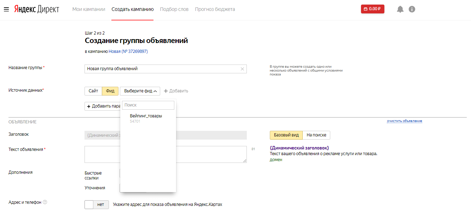Collapse the Выберите фид dropdown
Viewport: 471px width, 214px height.
pos(140,91)
